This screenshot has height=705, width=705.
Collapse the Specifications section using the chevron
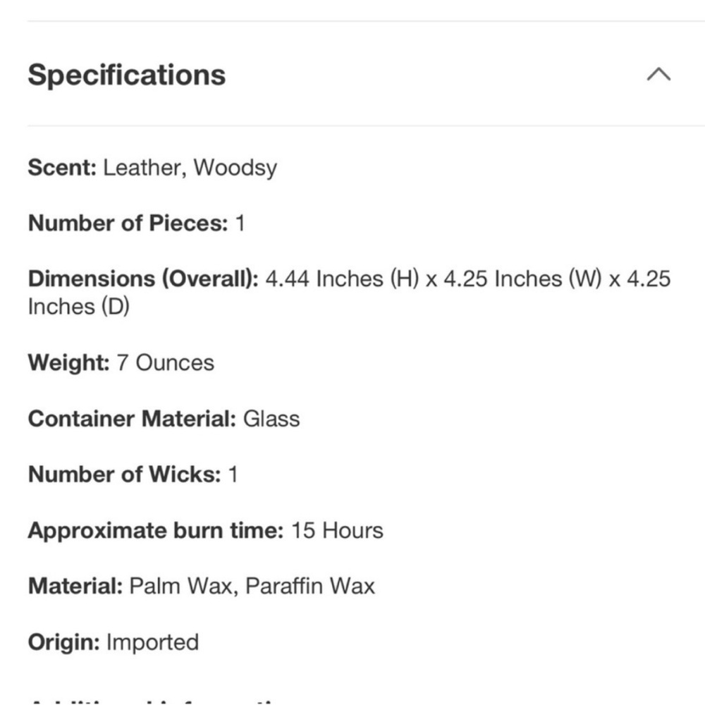pos(658,74)
